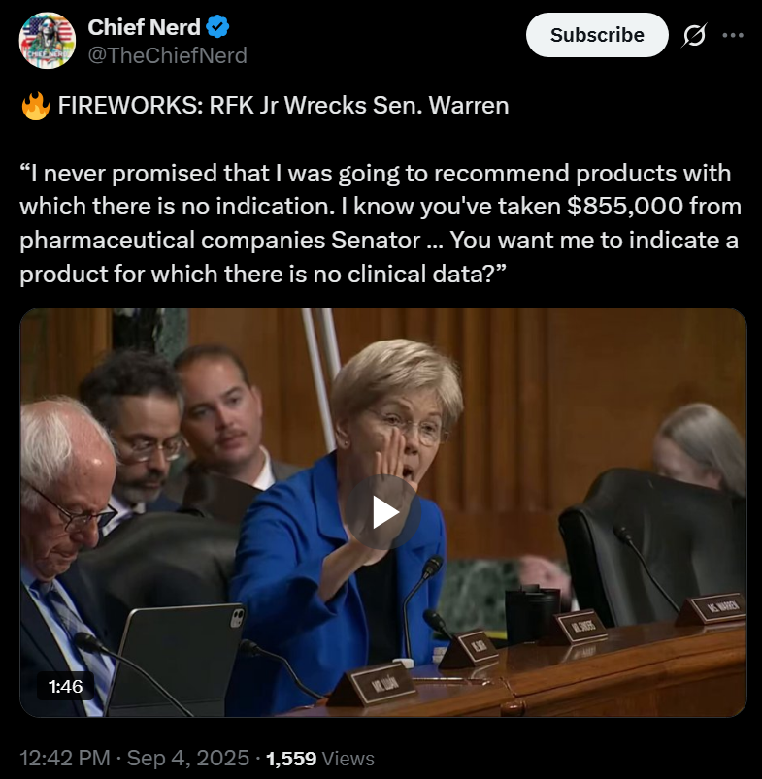Play the video with center play button
762x779 pixels.
tap(382, 512)
